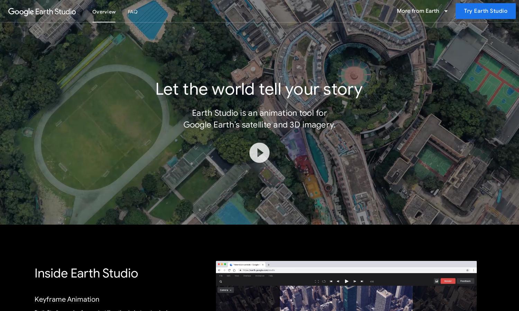This screenshot has height=311, width=519.
Task: Click the "Earth Studio is an animation tool" tagline
Action: tap(259, 119)
